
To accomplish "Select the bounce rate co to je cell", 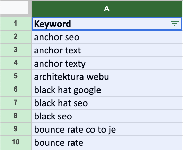I will 107,130.
